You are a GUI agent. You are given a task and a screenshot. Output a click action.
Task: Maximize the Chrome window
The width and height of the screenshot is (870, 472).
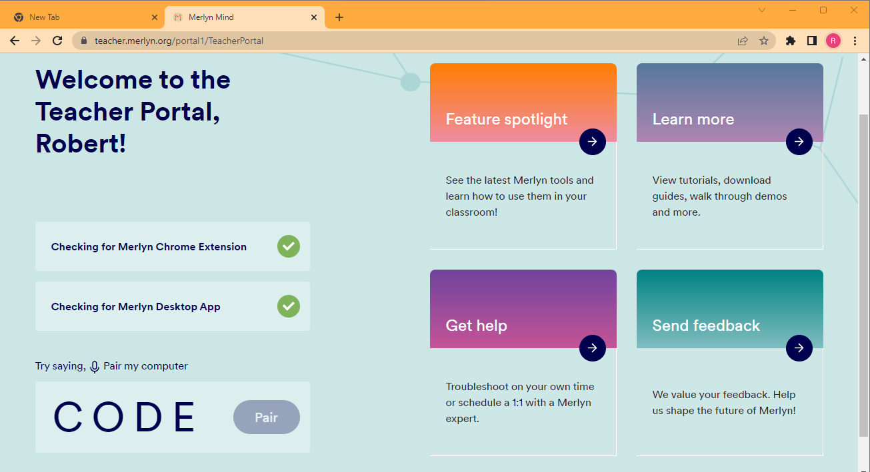[x=823, y=10]
